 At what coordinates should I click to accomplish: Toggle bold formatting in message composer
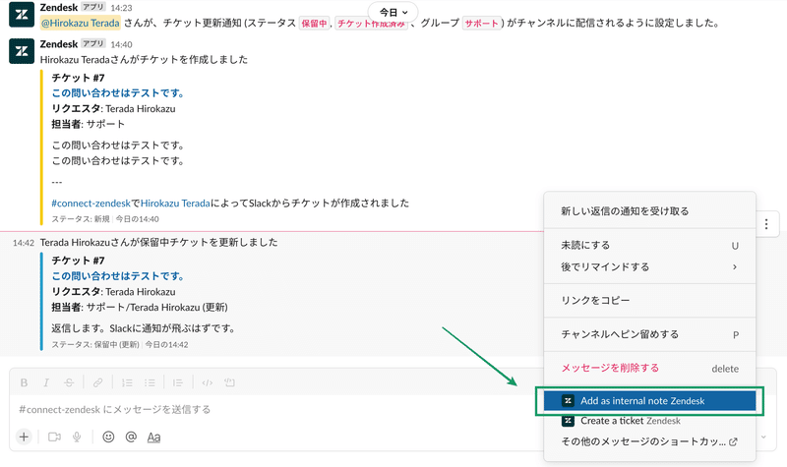click(x=24, y=382)
